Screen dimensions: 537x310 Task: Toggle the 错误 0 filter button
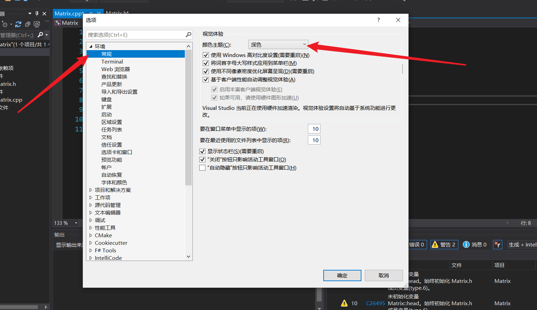click(418, 244)
